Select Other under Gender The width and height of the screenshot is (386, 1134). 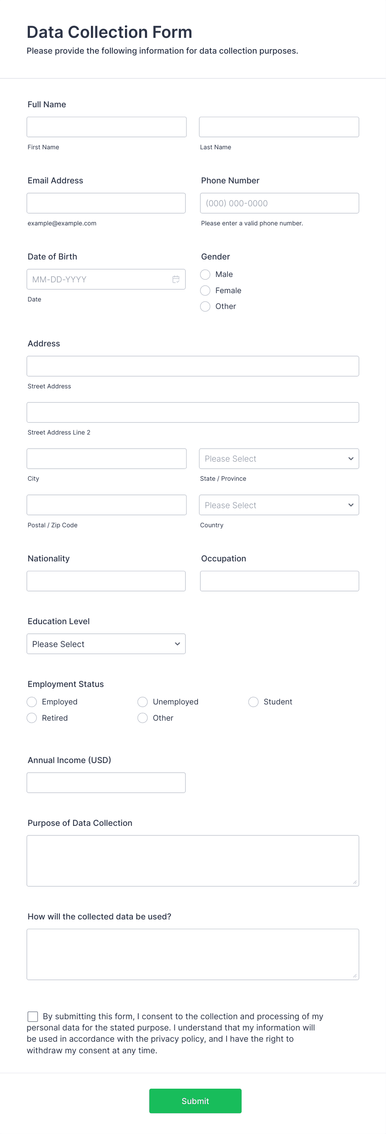205,306
